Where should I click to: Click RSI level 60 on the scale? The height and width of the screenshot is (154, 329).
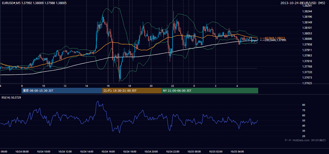pyautogui.click(x=304, y=115)
